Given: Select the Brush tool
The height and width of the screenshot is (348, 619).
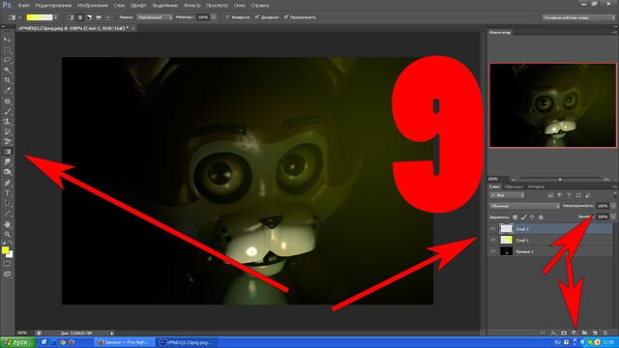Looking at the screenshot, I should pyautogui.click(x=7, y=112).
